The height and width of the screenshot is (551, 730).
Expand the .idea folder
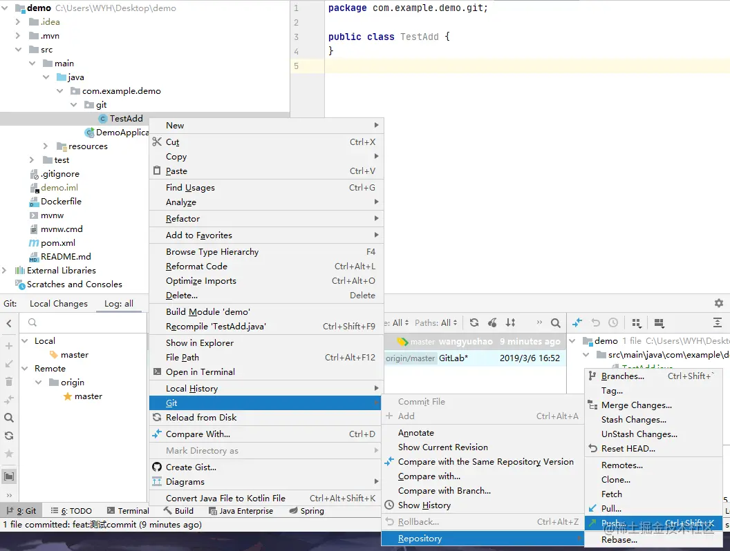(x=18, y=21)
